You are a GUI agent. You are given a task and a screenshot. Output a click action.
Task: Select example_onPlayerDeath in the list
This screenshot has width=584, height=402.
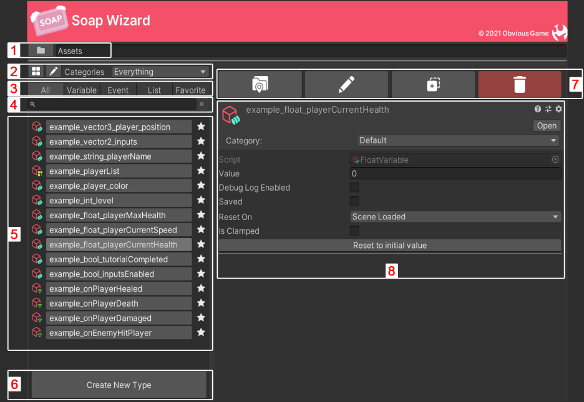[119, 304]
